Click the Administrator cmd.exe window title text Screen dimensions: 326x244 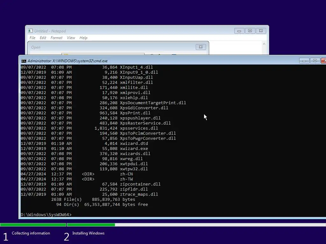pyautogui.click(x=67, y=61)
